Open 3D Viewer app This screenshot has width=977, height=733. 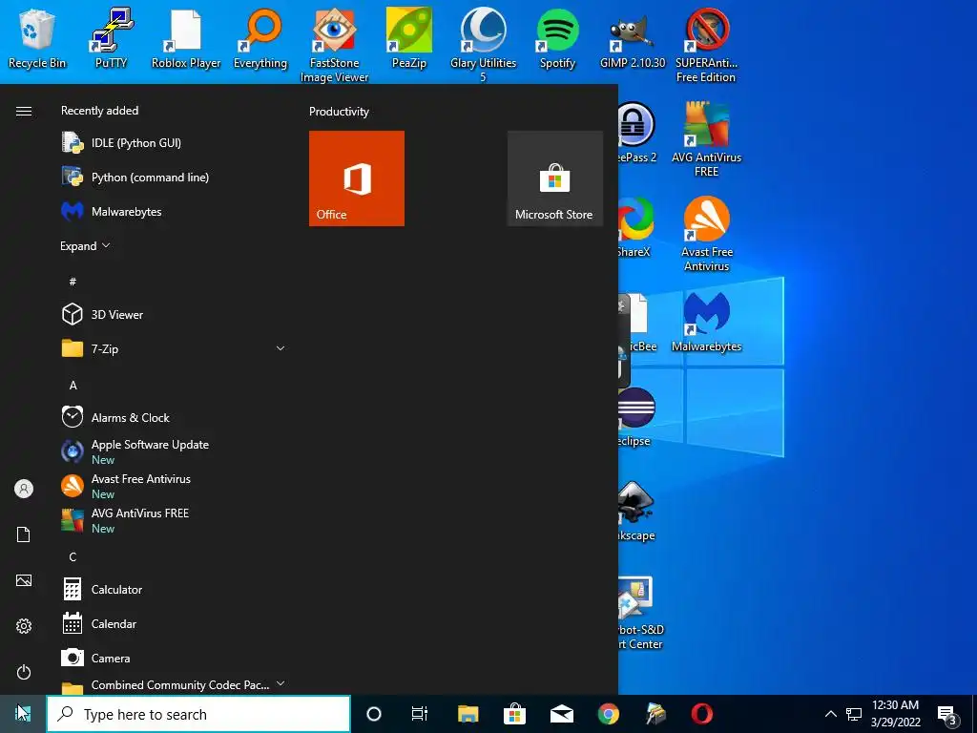pyautogui.click(x=174, y=315)
